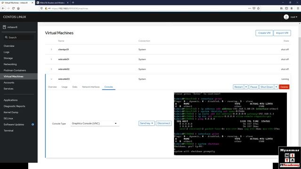Select Virtual Machines in the sidebar
The image size is (301, 169).
click(14, 77)
